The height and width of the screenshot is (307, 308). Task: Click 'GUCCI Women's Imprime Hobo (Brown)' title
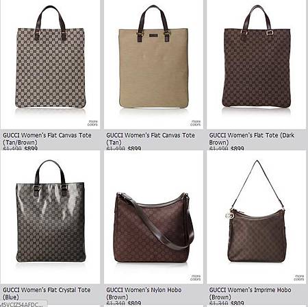tap(251, 293)
